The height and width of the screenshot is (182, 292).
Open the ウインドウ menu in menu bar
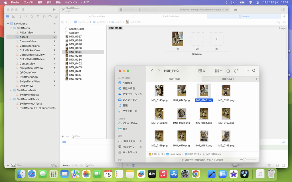tap(71, 2)
